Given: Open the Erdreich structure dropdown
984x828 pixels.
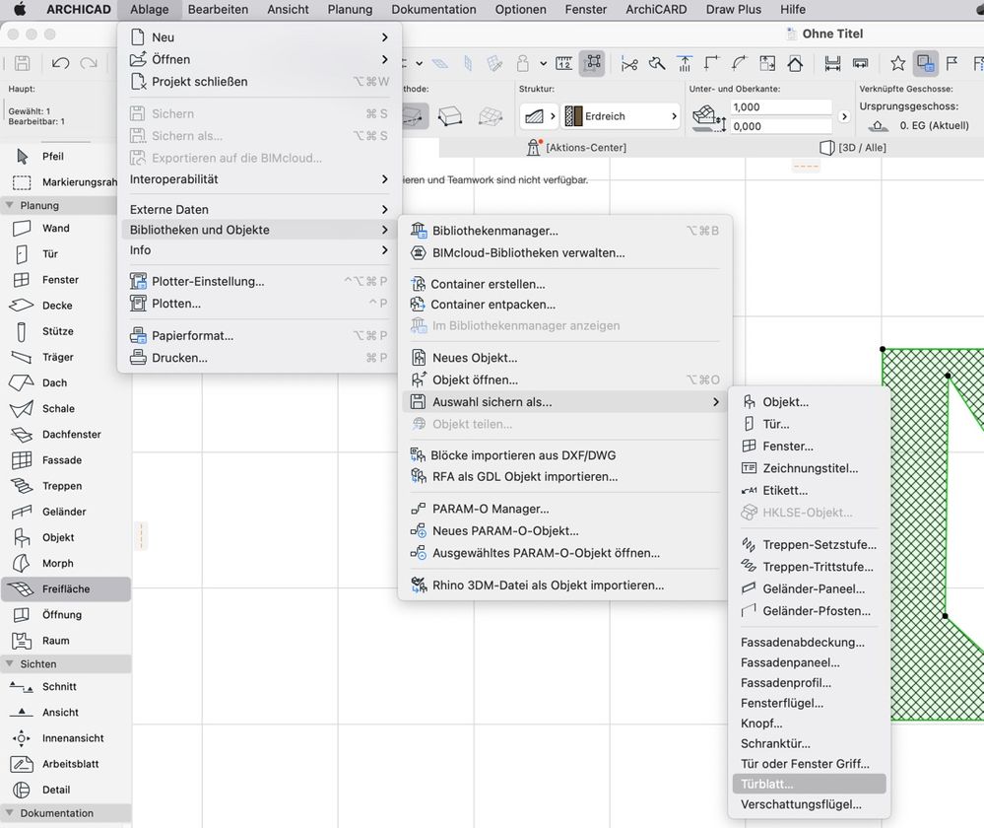Looking at the screenshot, I should pos(621,116).
